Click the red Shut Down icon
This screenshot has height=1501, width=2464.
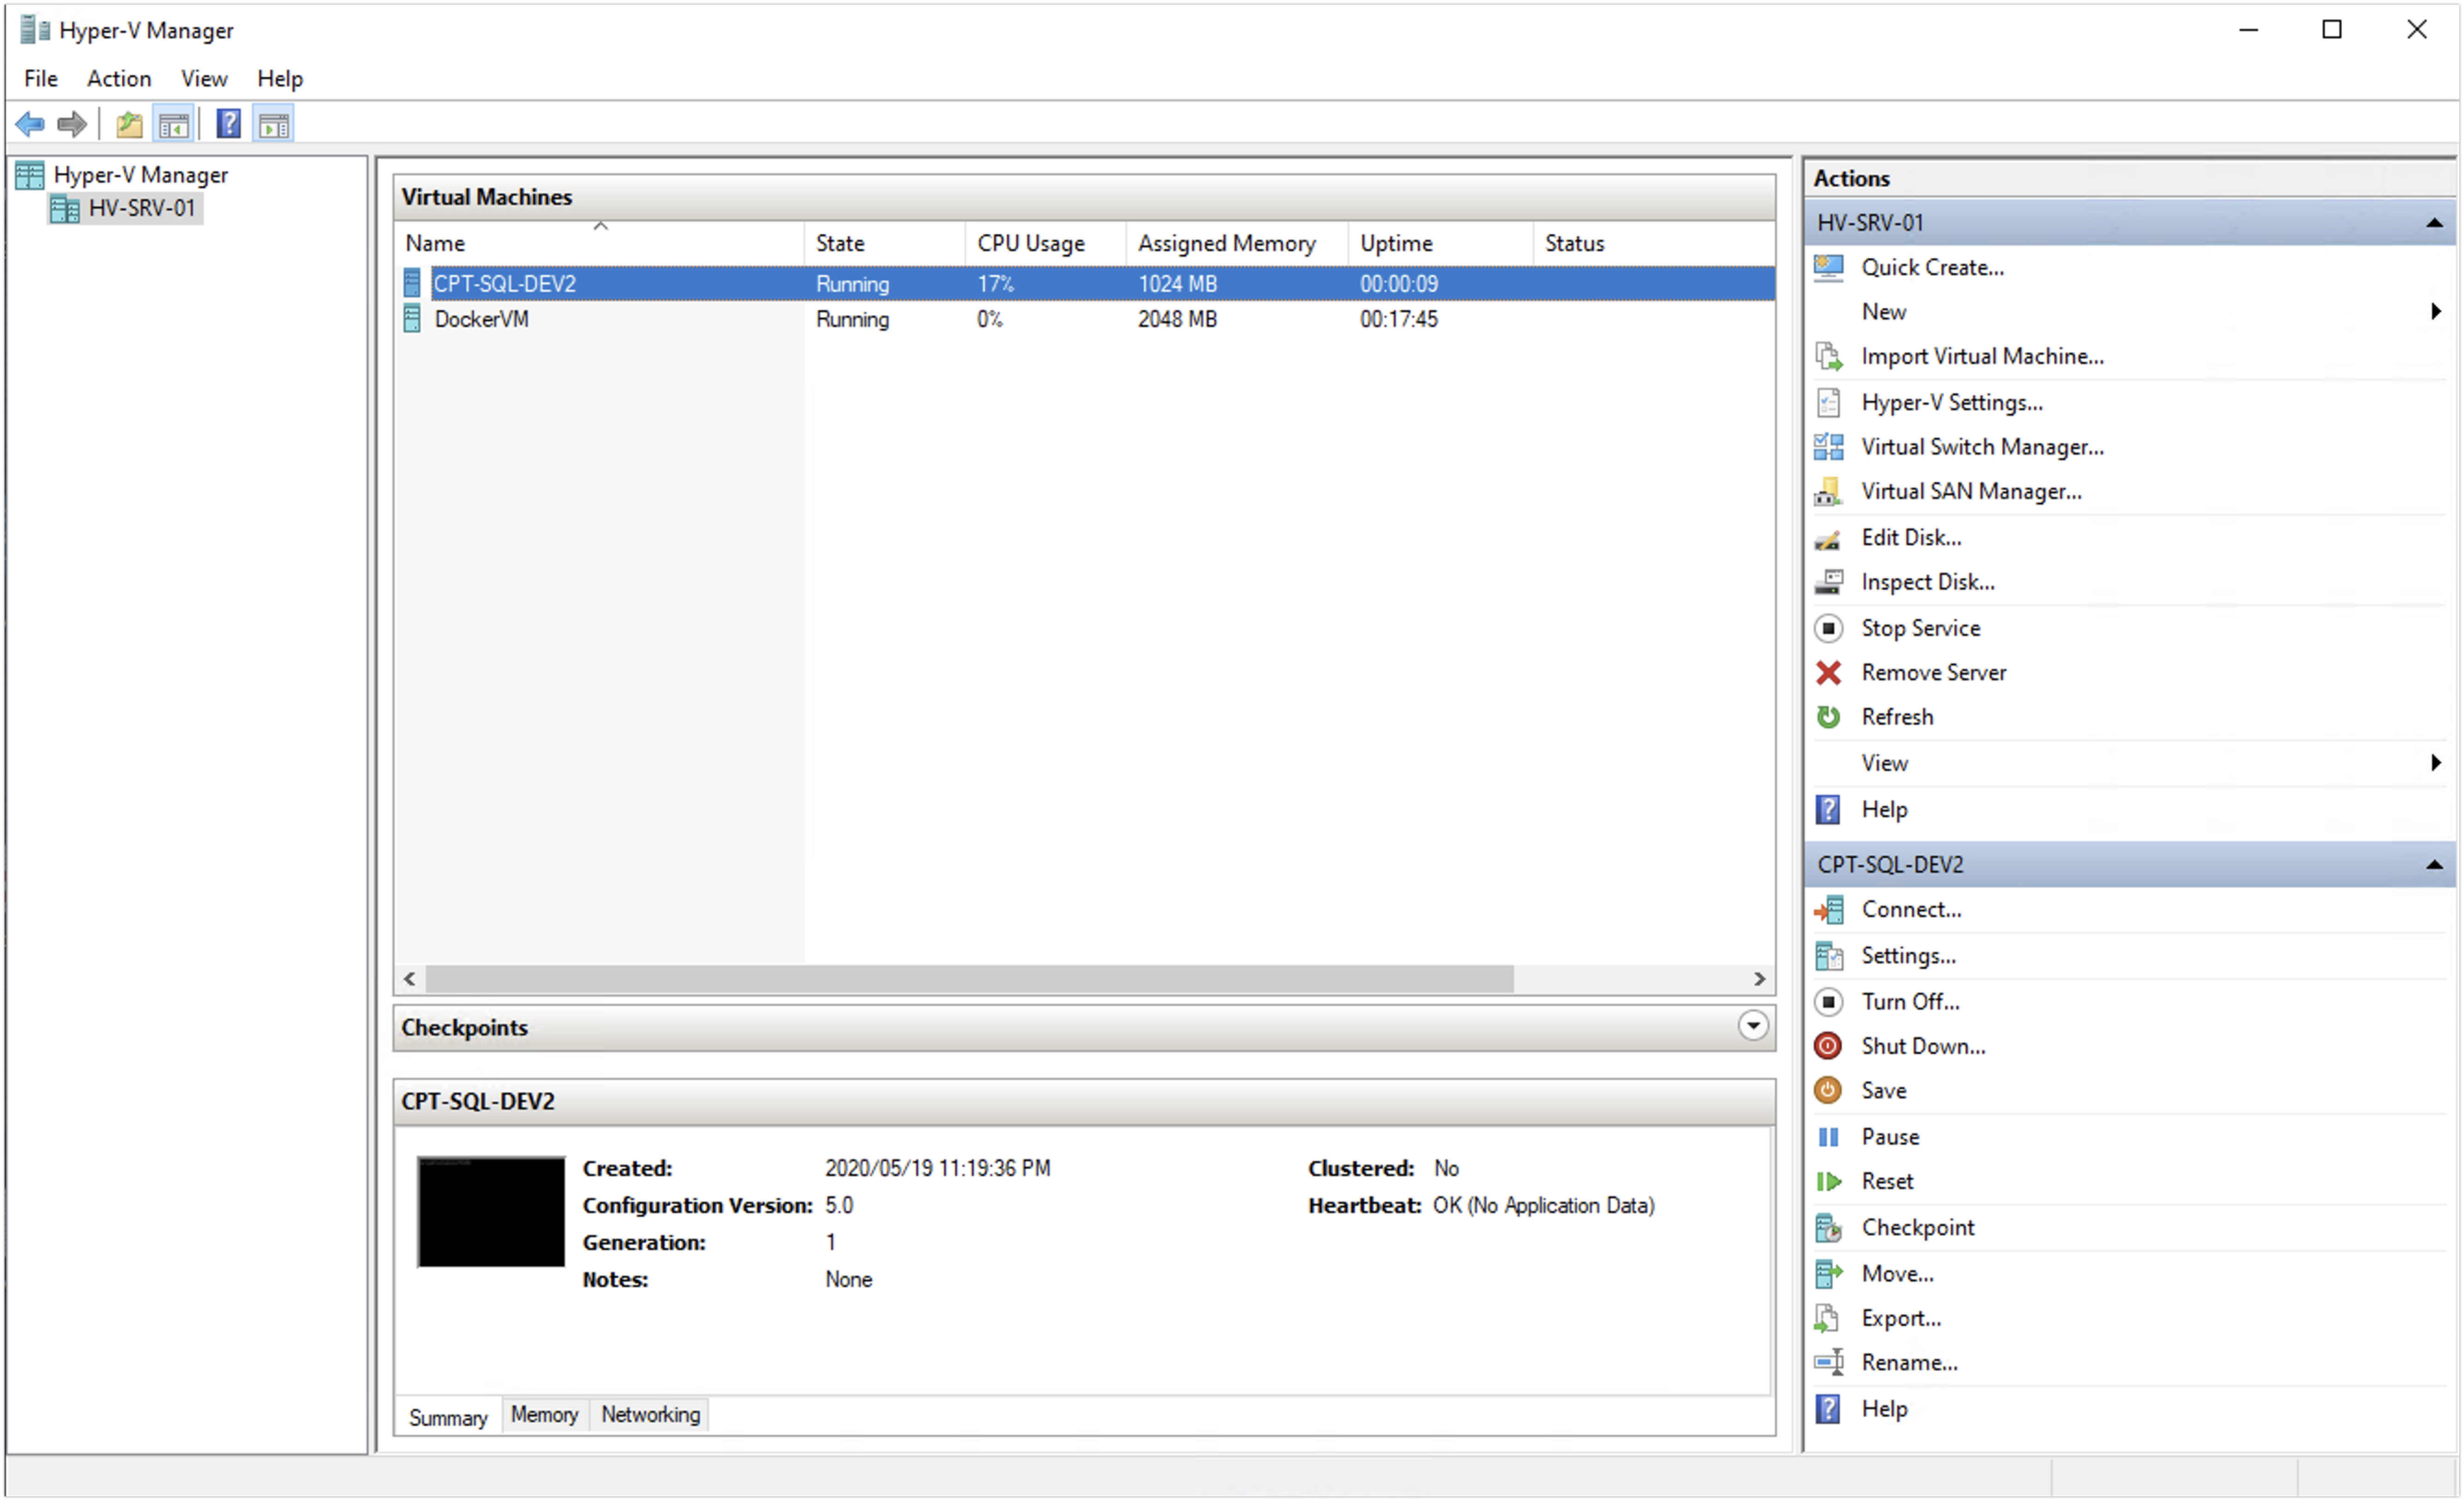(x=1829, y=1047)
